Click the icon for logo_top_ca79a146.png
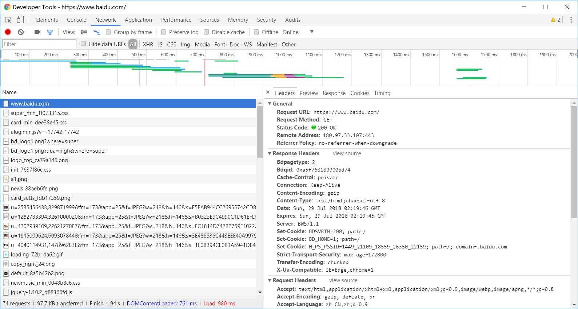This screenshot has width=578, height=309. point(6,160)
